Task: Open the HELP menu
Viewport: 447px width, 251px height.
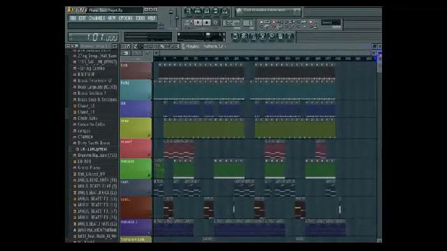Action: pos(152,18)
